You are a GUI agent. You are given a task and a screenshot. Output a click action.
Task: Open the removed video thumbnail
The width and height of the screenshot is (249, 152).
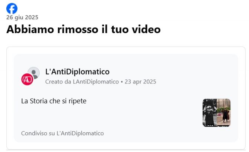click(x=216, y=113)
